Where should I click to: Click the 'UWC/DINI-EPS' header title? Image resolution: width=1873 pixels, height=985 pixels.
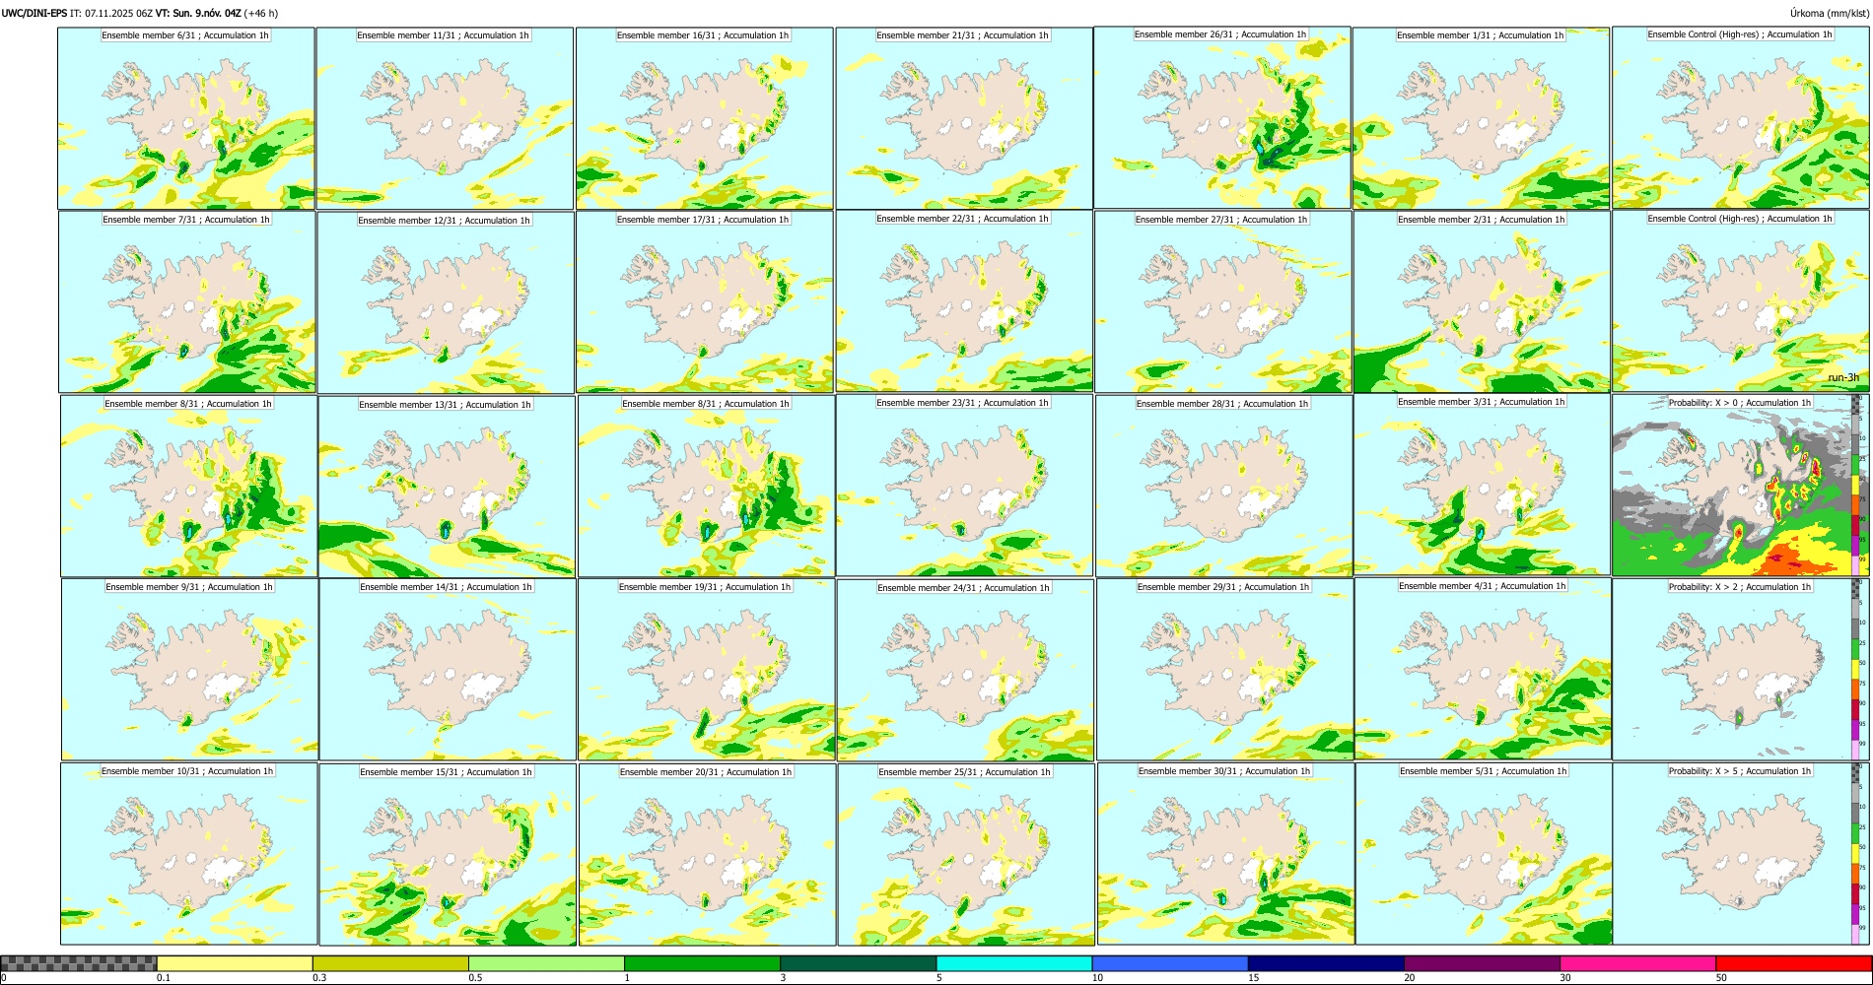34,13
